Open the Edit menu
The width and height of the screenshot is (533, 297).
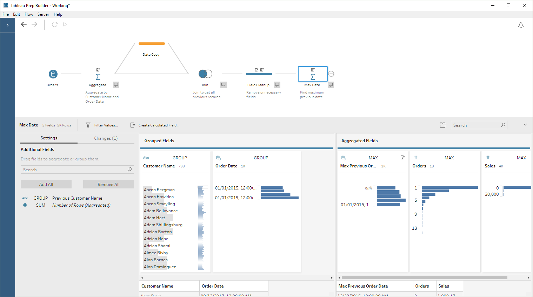[x=16, y=14]
